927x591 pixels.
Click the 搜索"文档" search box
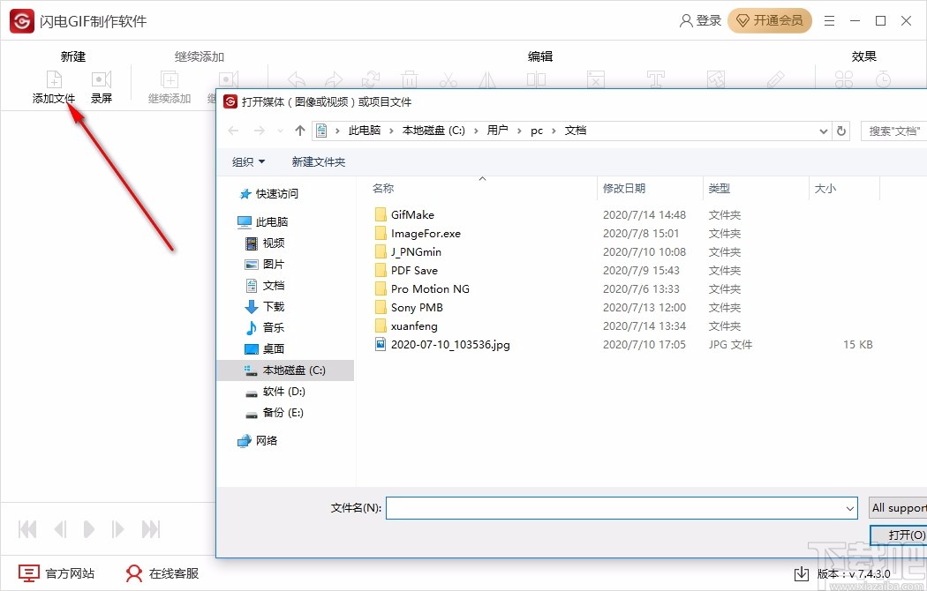[x=893, y=131]
